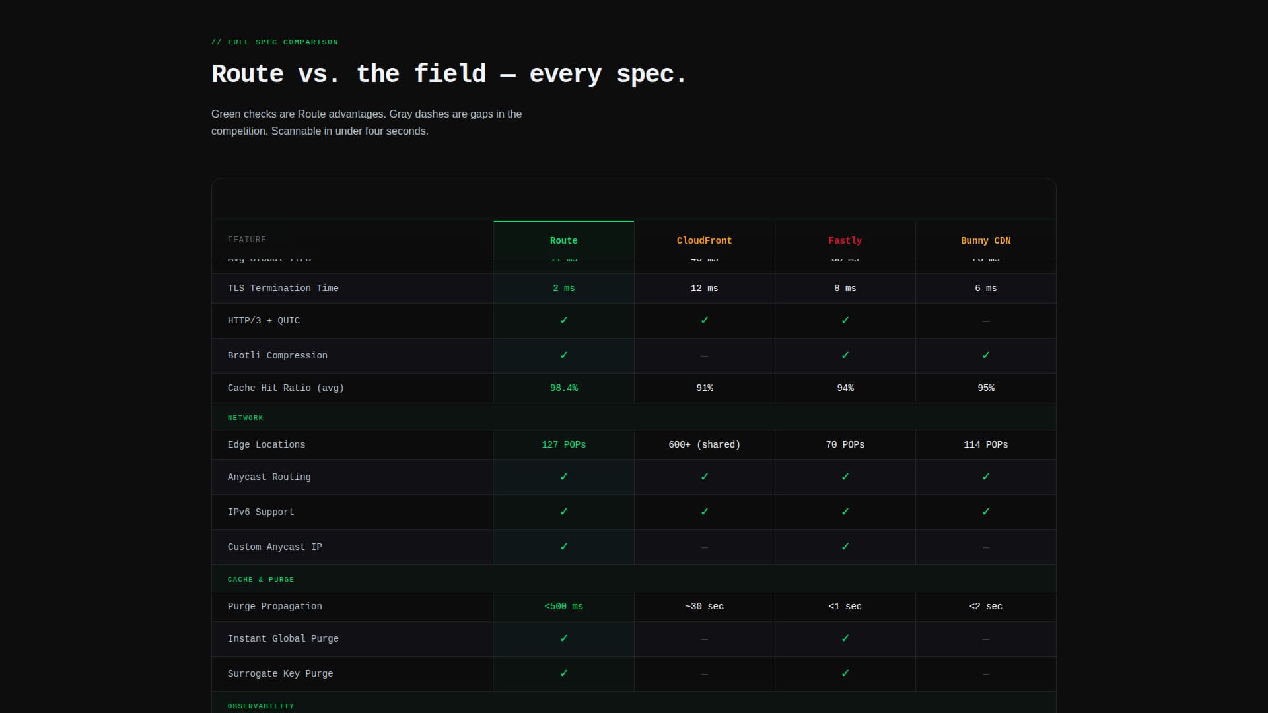Pick Route's IPv6 Support checkmark

[x=563, y=512]
